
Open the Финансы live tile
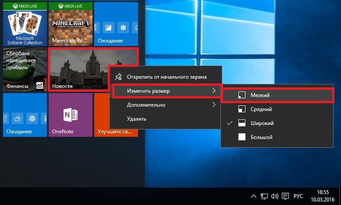[25, 69]
